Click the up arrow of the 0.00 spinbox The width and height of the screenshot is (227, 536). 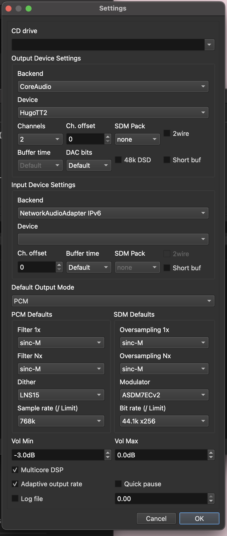point(211,496)
